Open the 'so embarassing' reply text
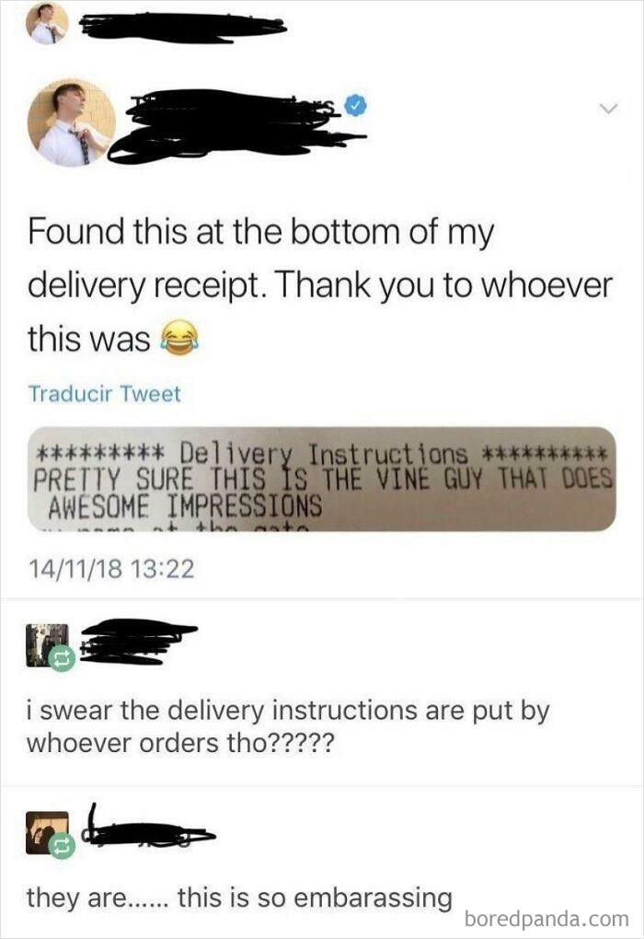Image resolution: width=644 pixels, height=939 pixels. point(239,898)
